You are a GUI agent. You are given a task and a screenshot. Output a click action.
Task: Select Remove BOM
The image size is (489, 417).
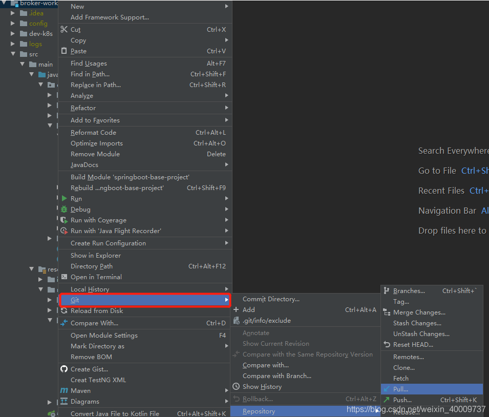[145, 357]
